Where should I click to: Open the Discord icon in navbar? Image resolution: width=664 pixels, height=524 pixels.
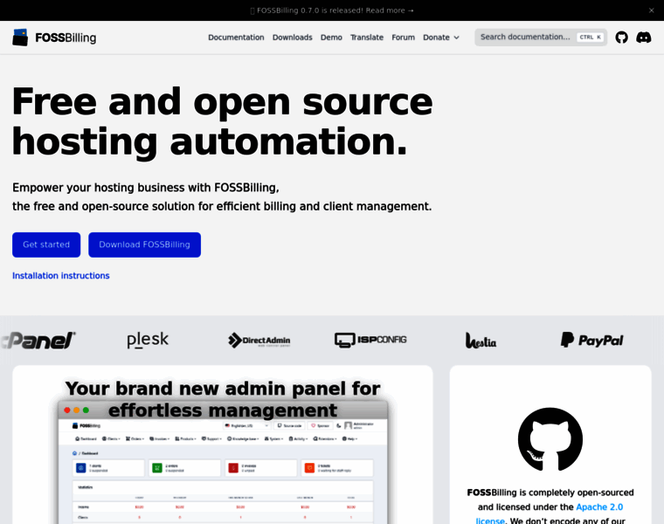click(644, 38)
